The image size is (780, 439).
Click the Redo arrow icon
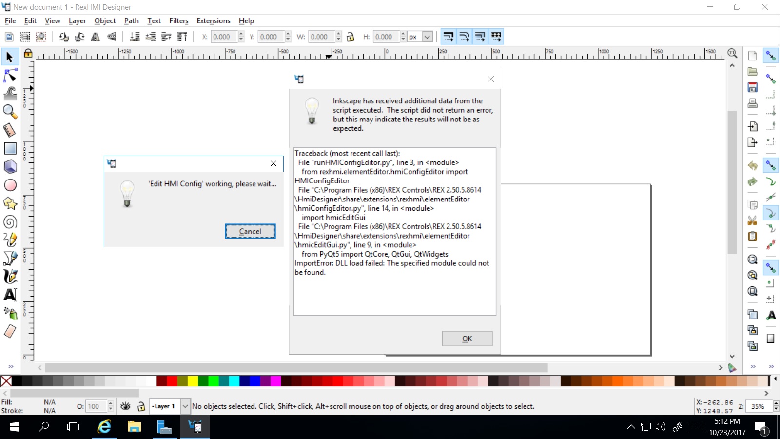point(753,182)
